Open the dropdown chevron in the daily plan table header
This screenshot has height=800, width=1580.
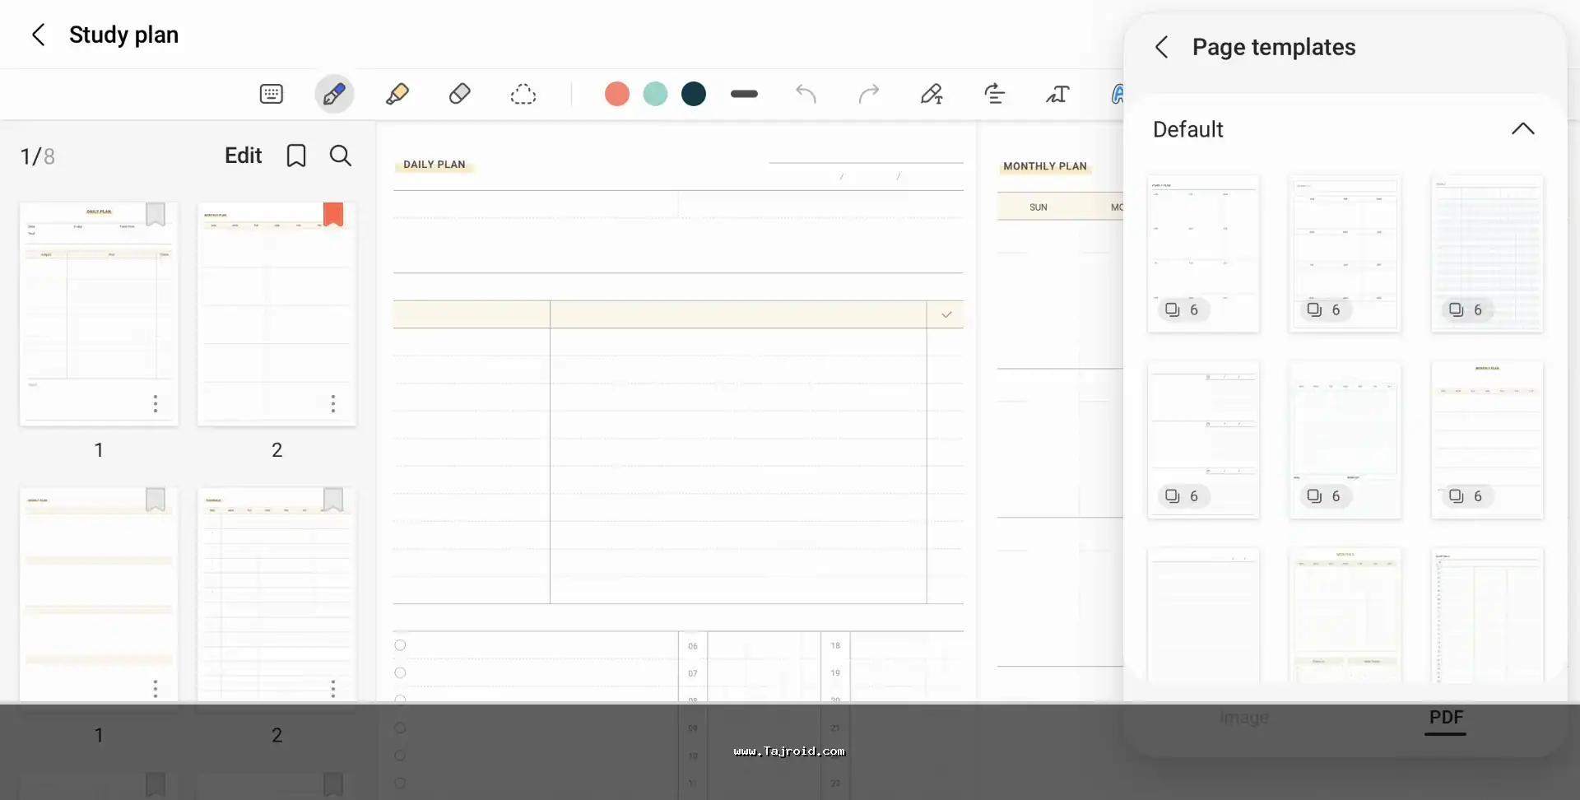946,314
